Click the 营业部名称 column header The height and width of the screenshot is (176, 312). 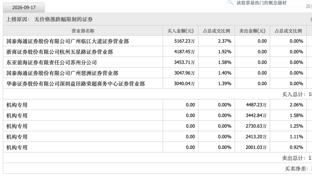tap(83, 31)
